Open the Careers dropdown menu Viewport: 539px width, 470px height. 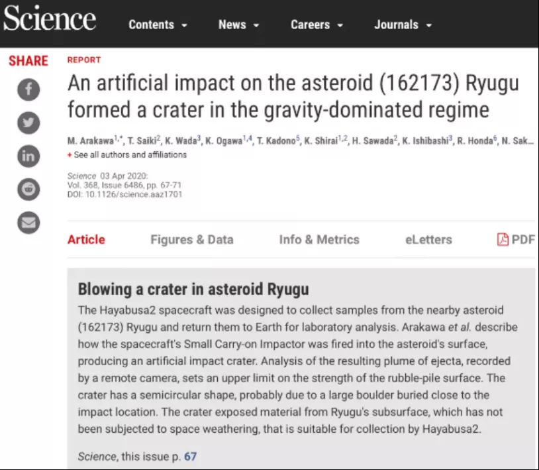[317, 25]
